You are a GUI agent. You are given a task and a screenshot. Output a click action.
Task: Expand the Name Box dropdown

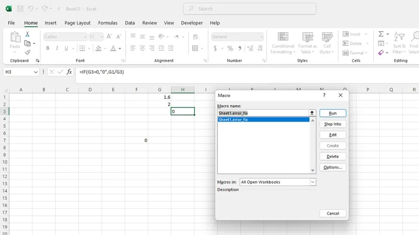pos(36,72)
